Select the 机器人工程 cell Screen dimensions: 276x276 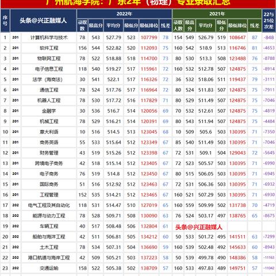coord(49,101)
